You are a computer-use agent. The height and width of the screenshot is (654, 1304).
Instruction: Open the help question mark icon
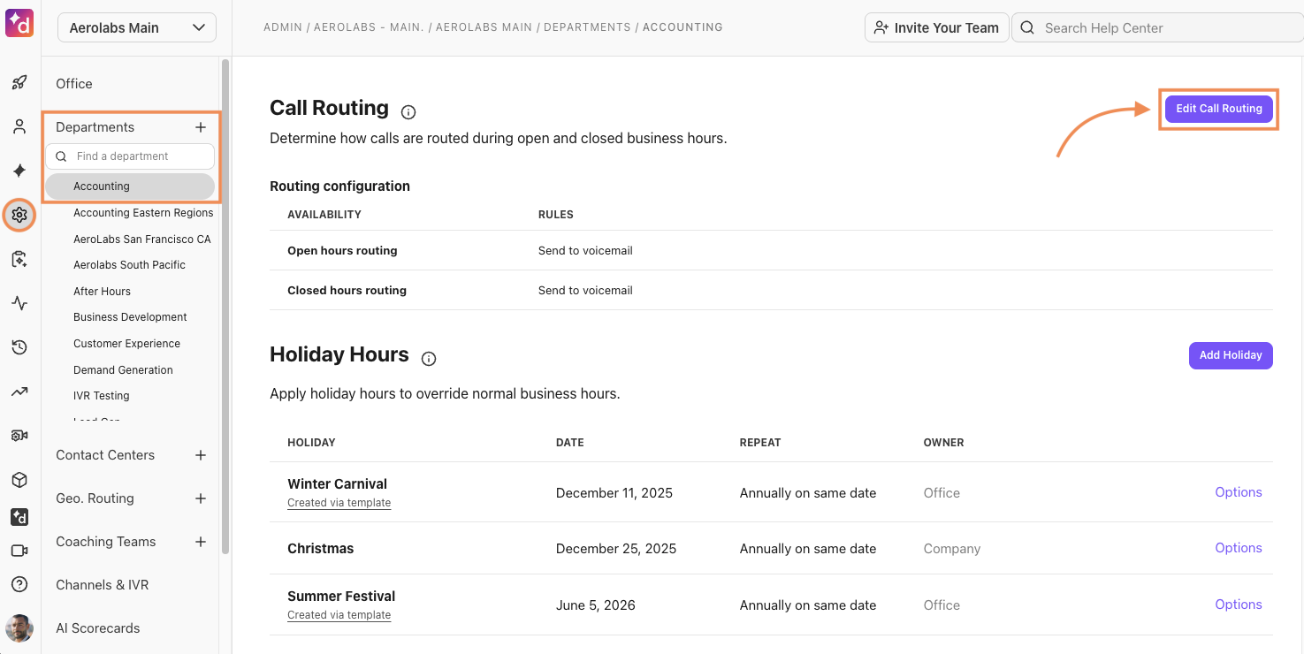tap(19, 584)
